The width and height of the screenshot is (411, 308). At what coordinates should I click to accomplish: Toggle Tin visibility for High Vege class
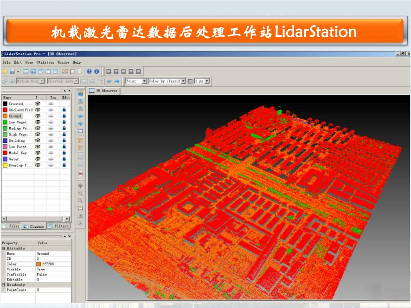(51, 134)
